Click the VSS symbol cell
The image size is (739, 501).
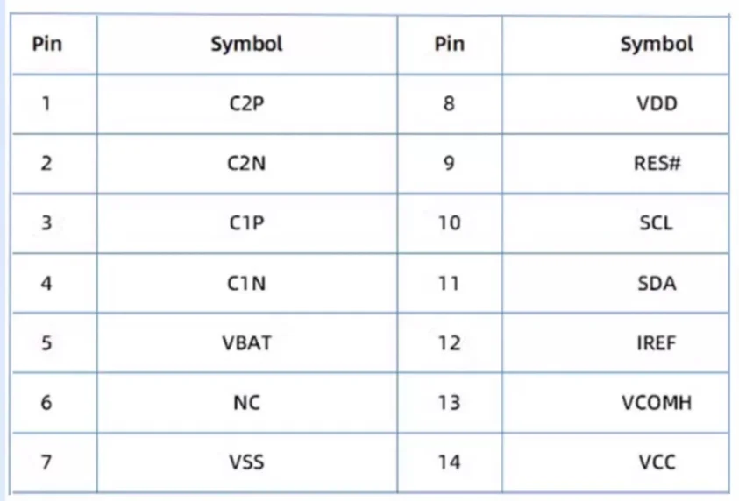pos(247,462)
